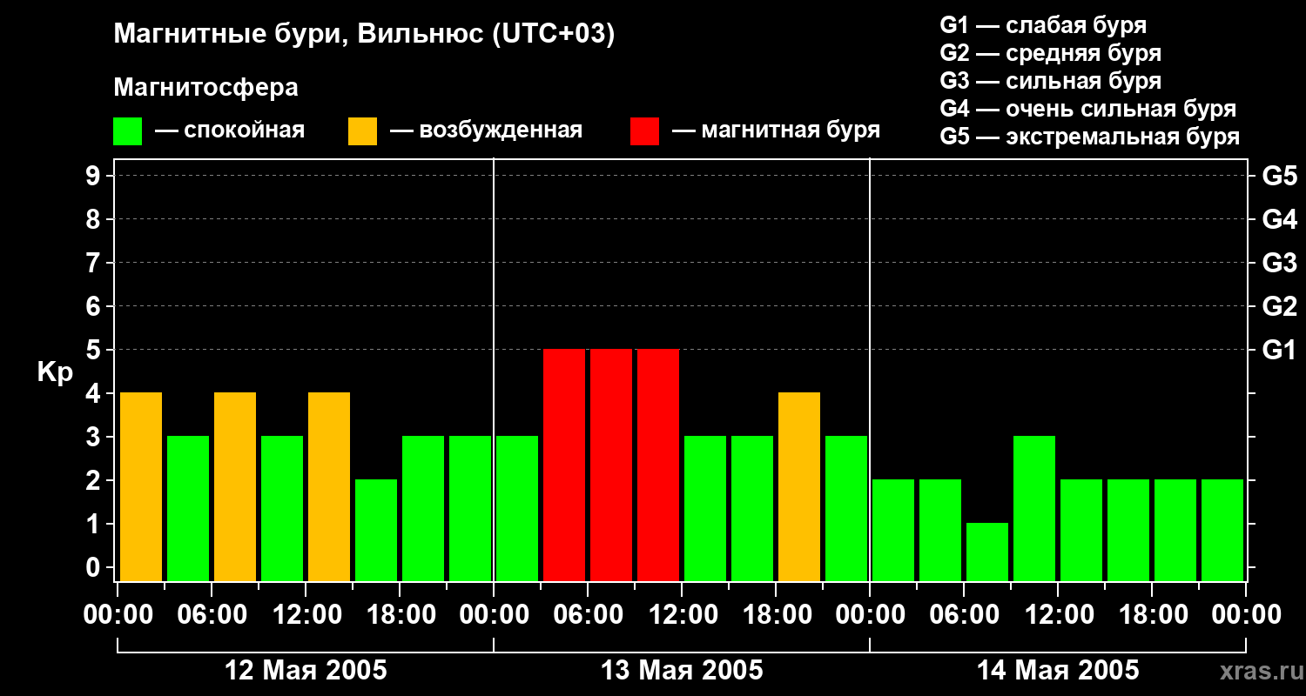Click the orange 'возбужденная' legend swatch

coord(362,131)
